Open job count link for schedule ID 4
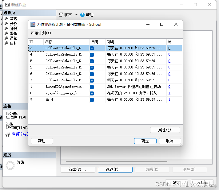Viewport: 219px width, 190px height. (x=169, y=55)
